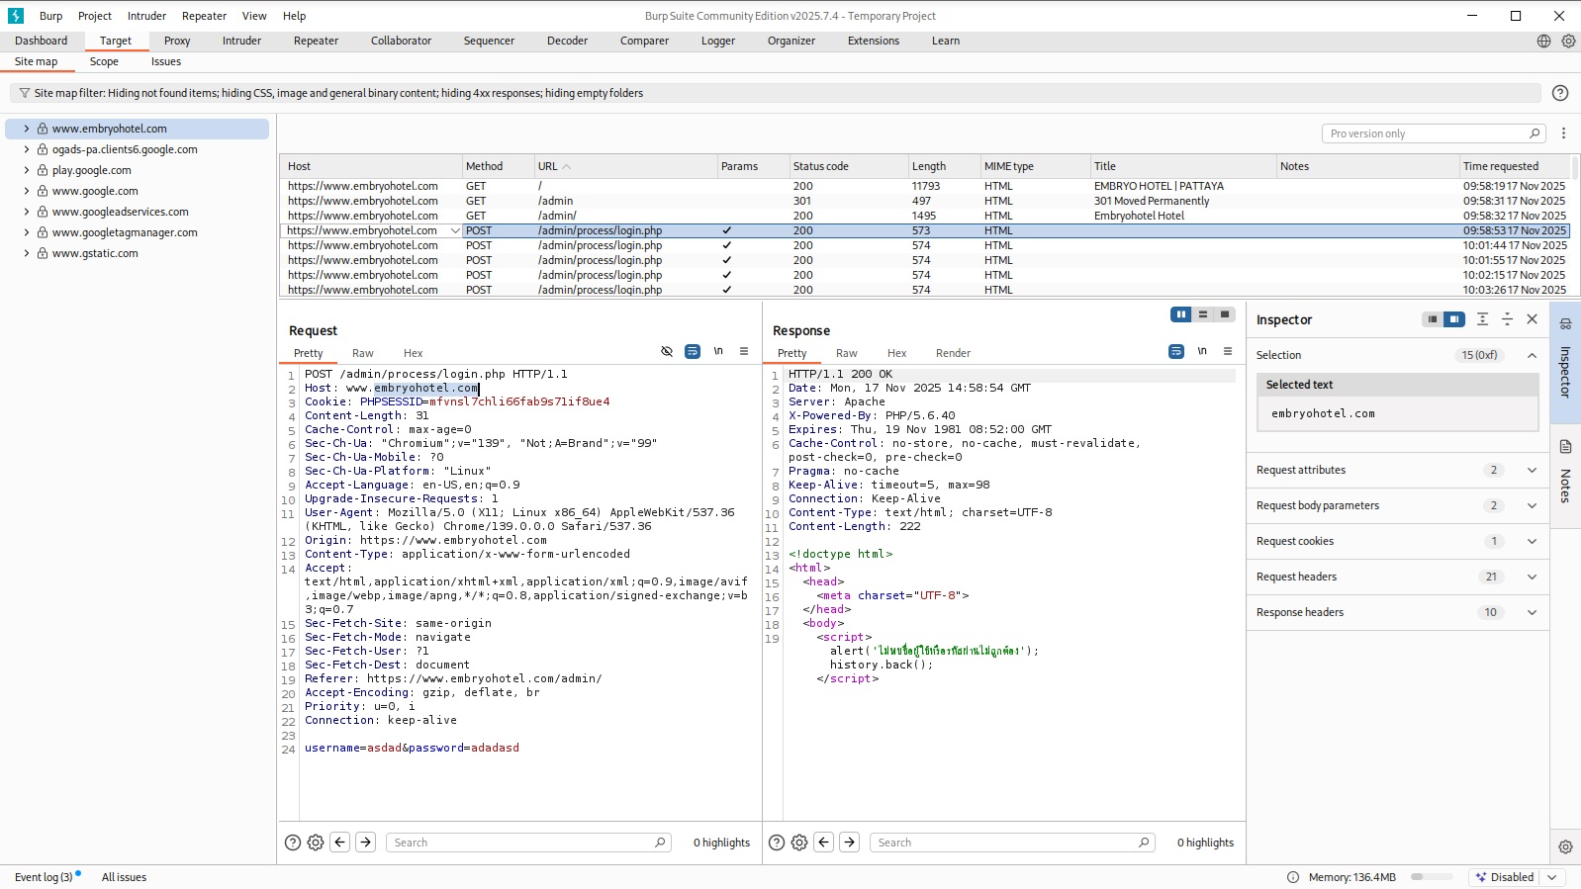Toggle word wrap in the Response editor
The height and width of the screenshot is (889, 1581).
(x=1176, y=351)
